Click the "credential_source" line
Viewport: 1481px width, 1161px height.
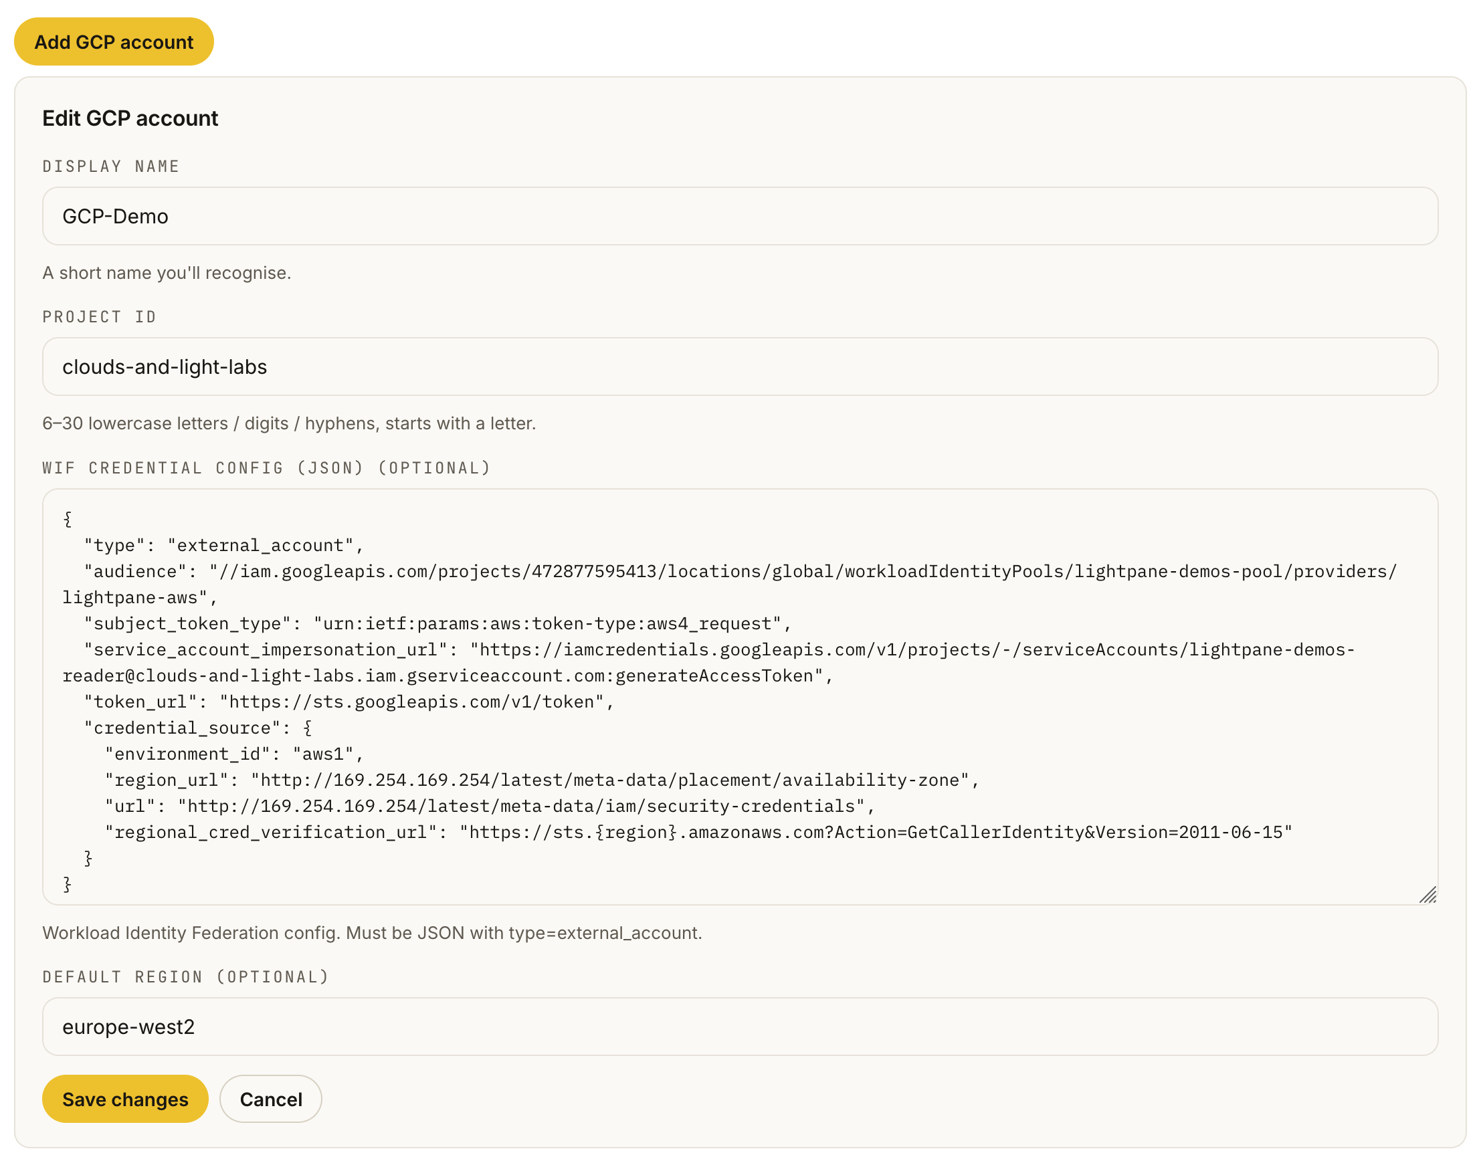click(x=198, y=728)
